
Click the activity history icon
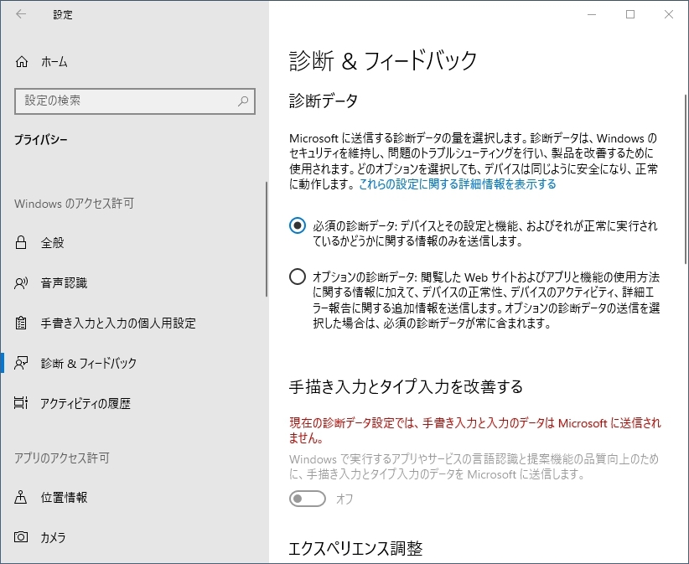tap(21, 403)
